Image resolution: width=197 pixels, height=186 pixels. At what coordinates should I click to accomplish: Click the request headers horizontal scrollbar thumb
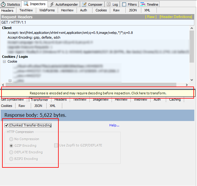tap(91, 85)
